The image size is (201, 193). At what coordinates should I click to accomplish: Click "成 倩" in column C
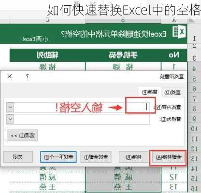[47, 177]
